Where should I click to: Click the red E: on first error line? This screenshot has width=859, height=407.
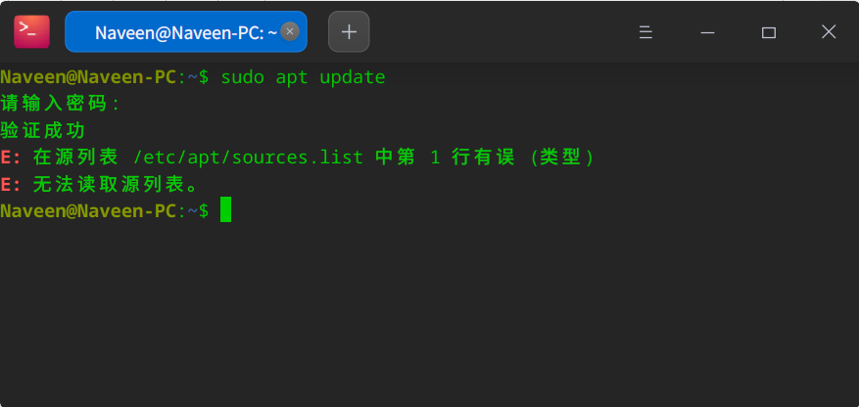coord(11,157)
